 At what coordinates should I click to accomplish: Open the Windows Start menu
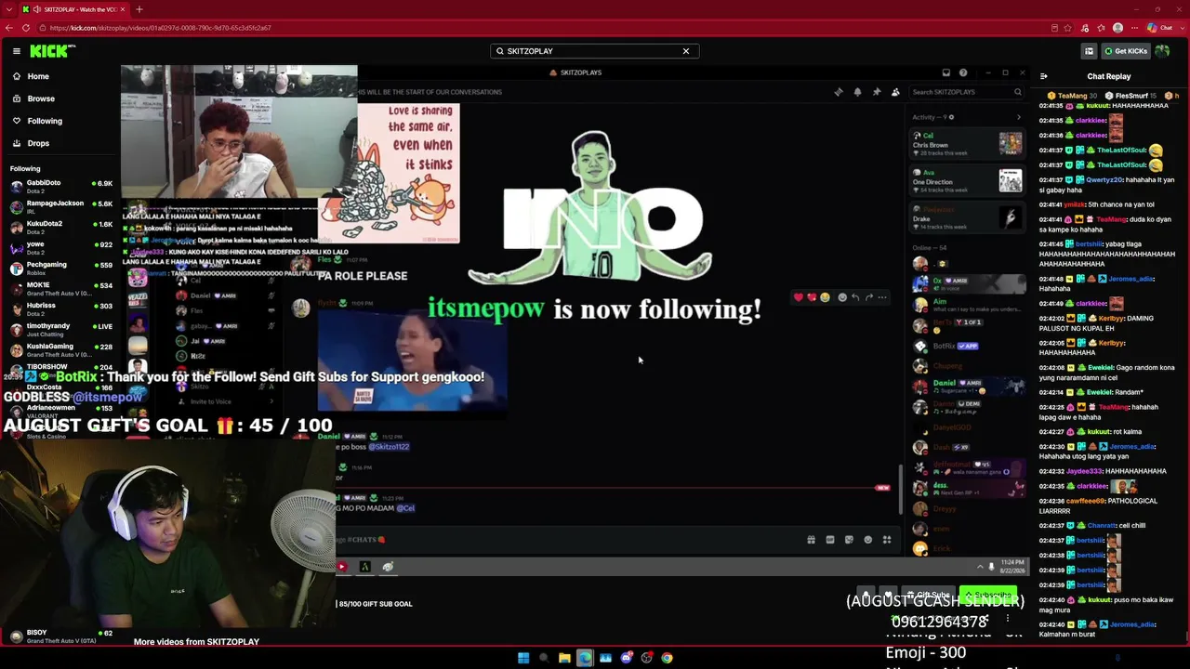[x=523, y=658]
